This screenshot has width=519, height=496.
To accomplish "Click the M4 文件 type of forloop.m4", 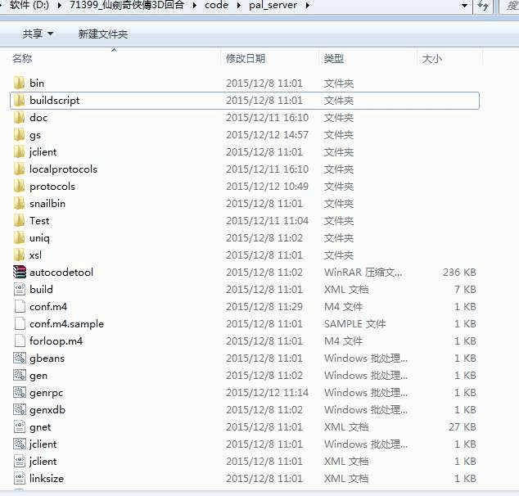I will pos(344,340).
